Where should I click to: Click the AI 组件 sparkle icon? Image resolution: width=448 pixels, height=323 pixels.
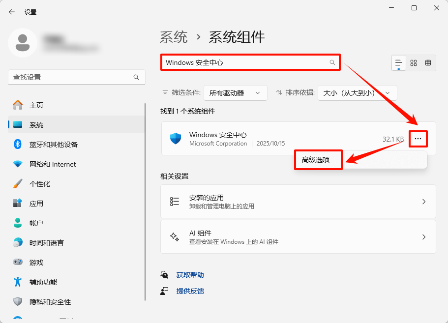[x=175, y=236]
